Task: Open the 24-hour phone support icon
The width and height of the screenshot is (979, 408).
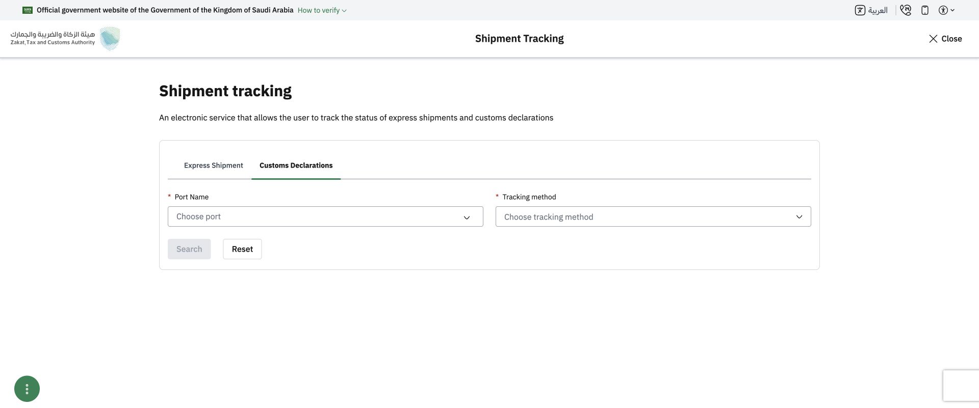Action: (x=906, y=10)
